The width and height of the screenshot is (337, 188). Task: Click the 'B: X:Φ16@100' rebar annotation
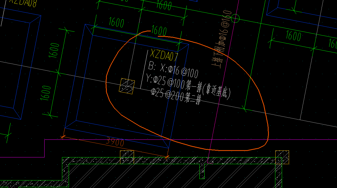(x=173, y=70)
